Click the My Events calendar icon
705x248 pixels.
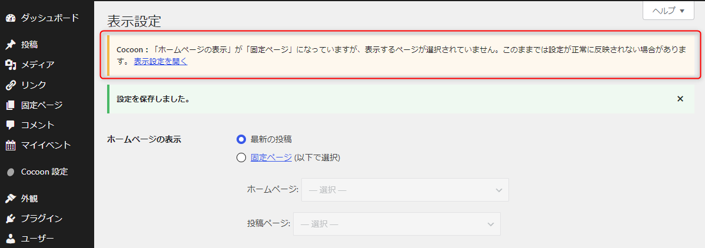[10, 145]
